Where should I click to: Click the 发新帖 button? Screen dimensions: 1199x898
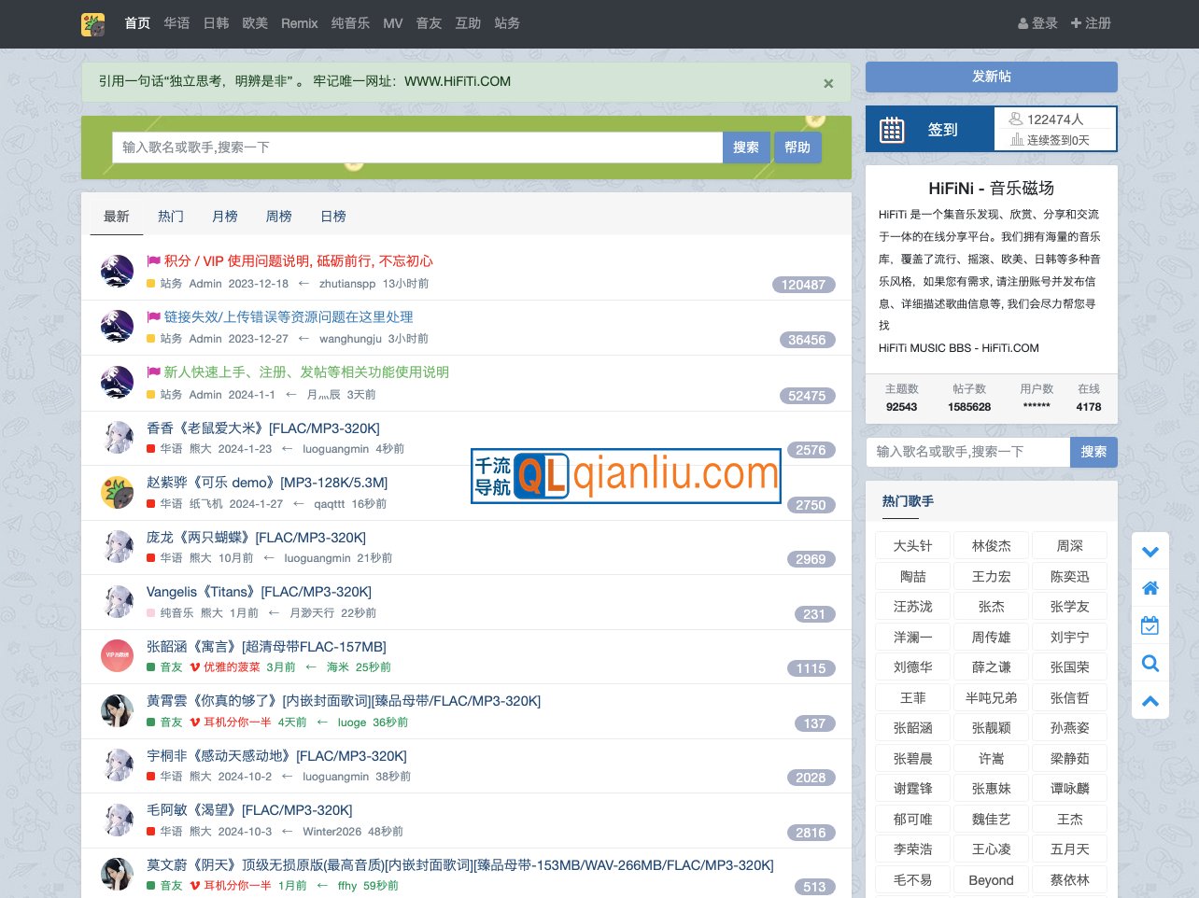coord(991,77)
